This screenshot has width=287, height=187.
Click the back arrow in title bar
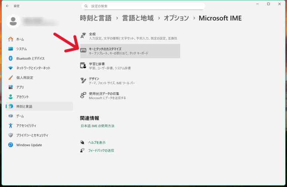pos(7,6)
